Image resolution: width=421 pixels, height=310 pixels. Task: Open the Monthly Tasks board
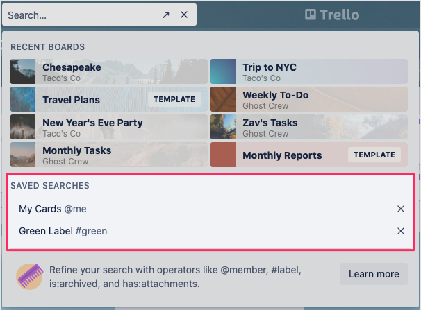click(109, 155)
